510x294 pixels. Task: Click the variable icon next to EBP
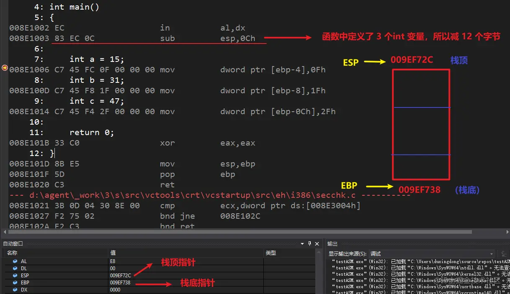[15, 283]
